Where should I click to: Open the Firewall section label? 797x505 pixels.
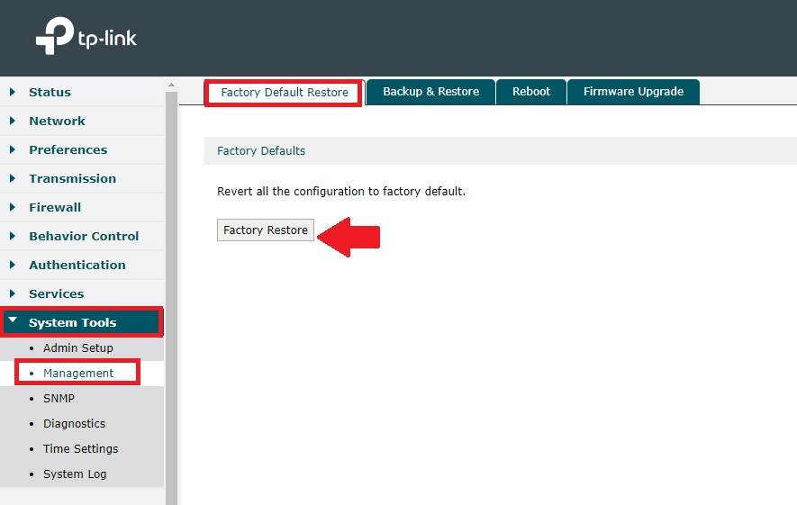(x=55, y=207)
